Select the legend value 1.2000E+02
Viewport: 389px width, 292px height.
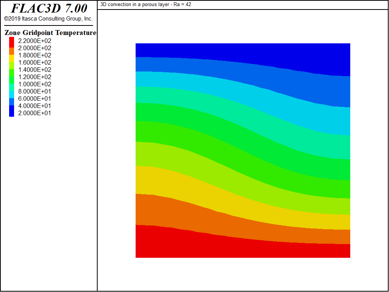[x=35, y=77]
